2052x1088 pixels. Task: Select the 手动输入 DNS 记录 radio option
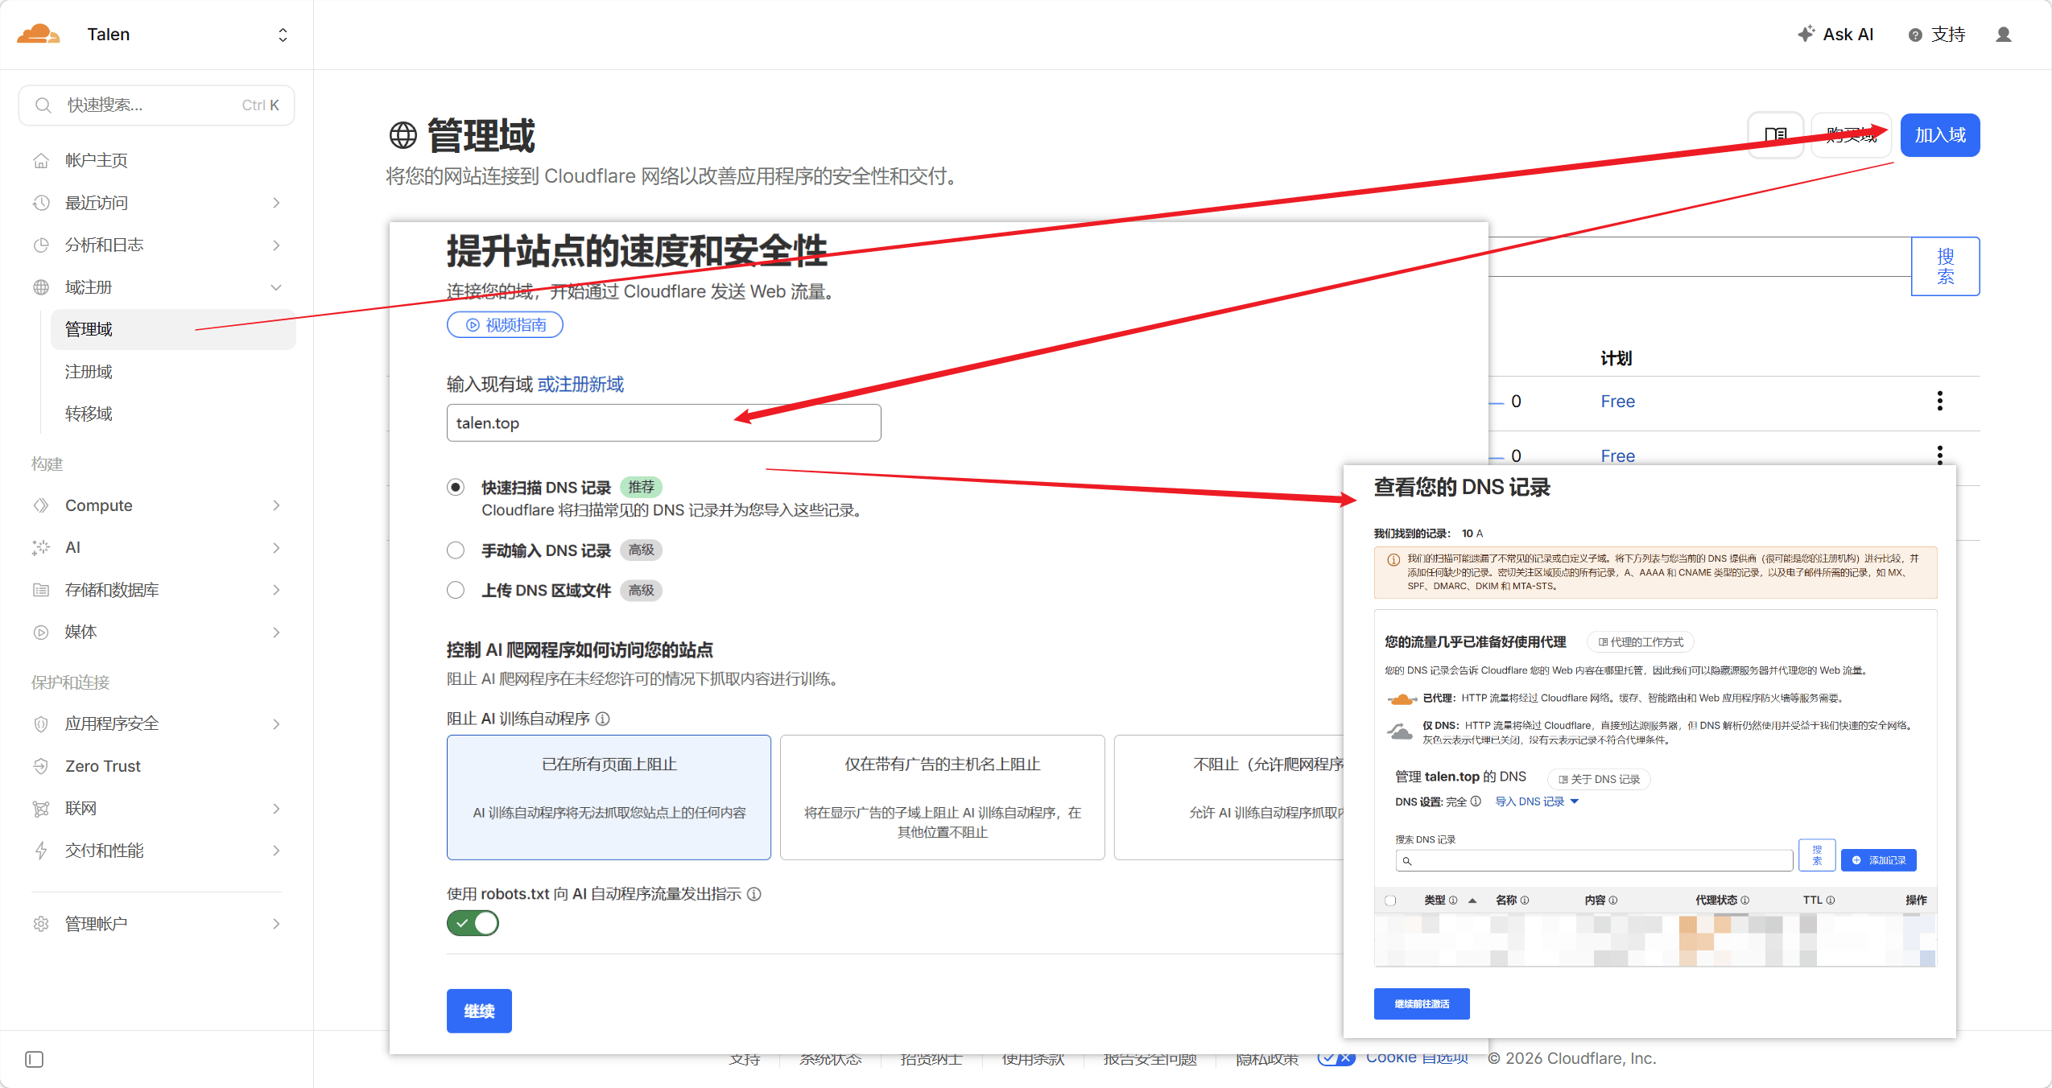click(456, 550)
